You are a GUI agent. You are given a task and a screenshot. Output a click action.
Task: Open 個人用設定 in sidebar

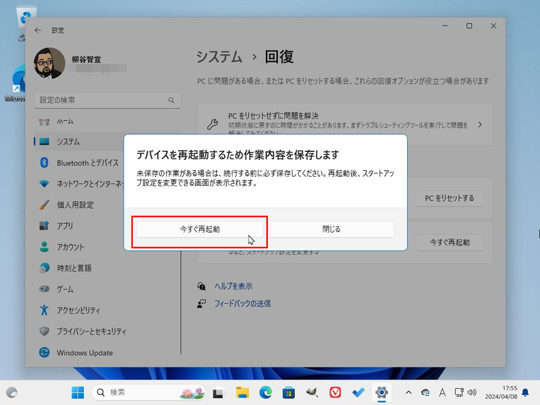coord(79,205)
